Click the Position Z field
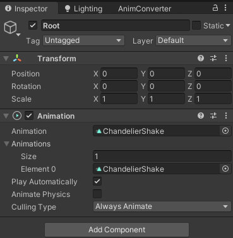 (x=213, y=74)
